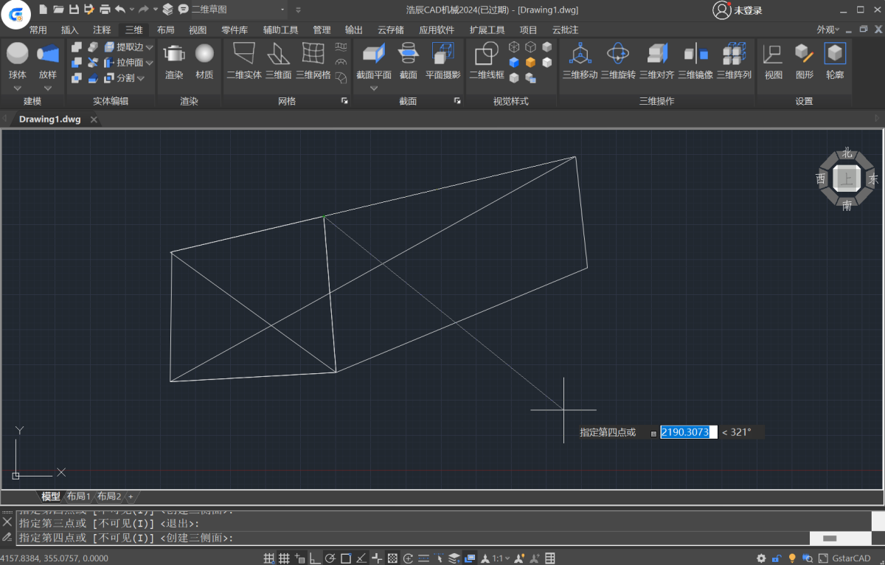This screenshot has width=885, height=565.
Task: Toggle ortho mode in status bar
Action: [315, 558]
